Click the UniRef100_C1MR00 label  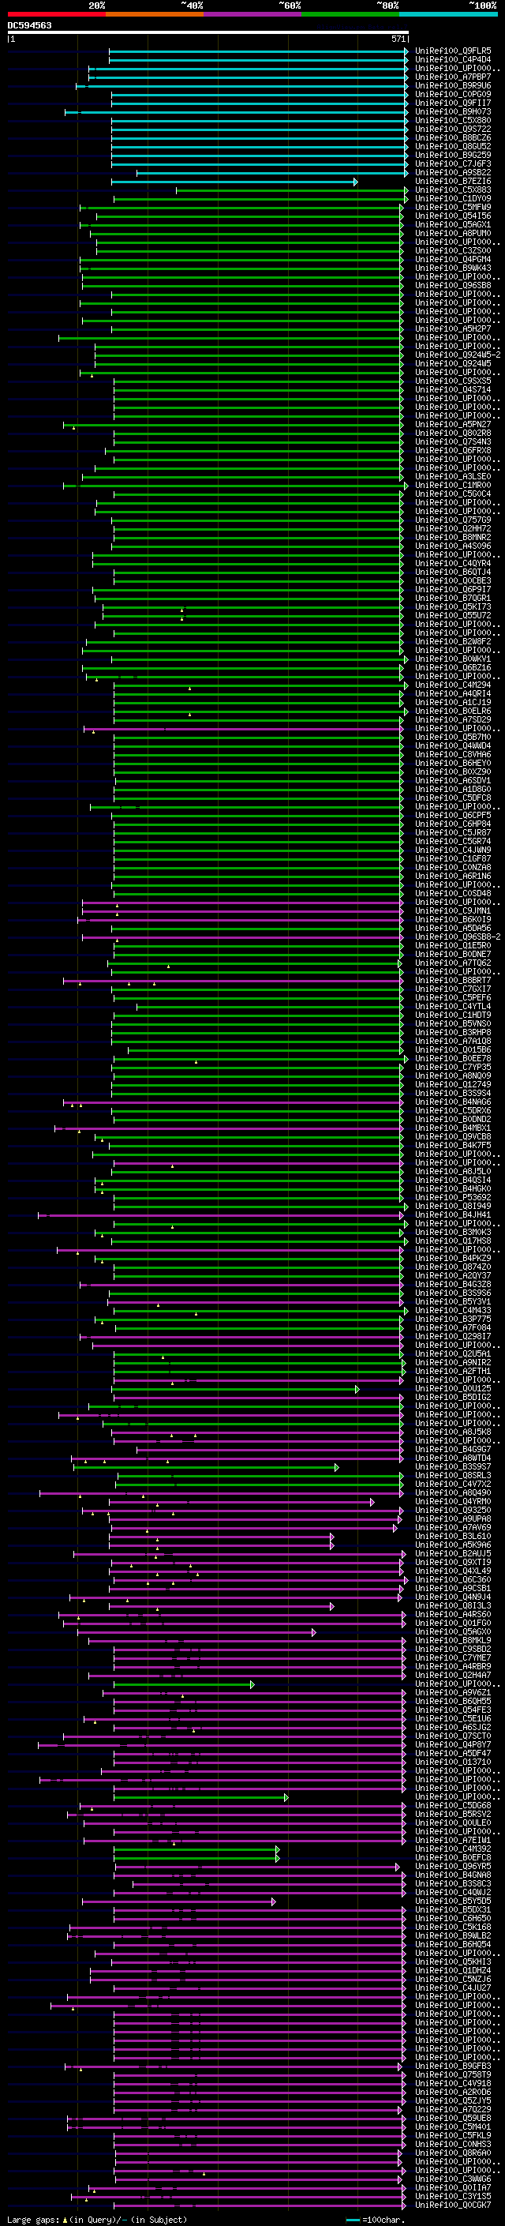pos(453,486)
